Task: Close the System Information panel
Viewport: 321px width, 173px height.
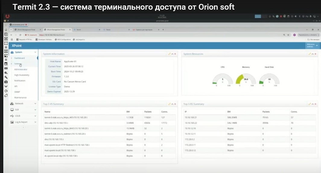Action: (x=175, y=54)
